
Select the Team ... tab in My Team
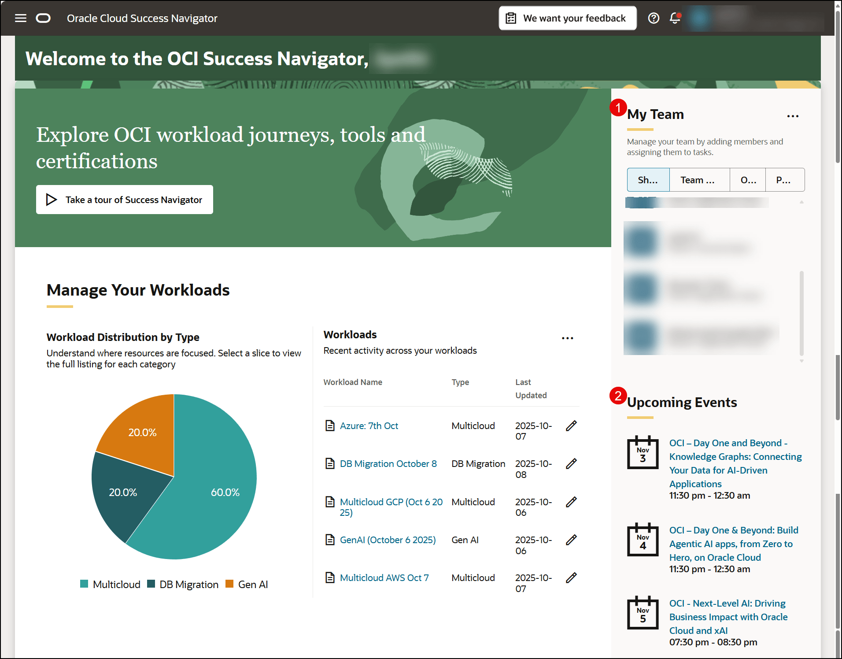coord(699,180)
